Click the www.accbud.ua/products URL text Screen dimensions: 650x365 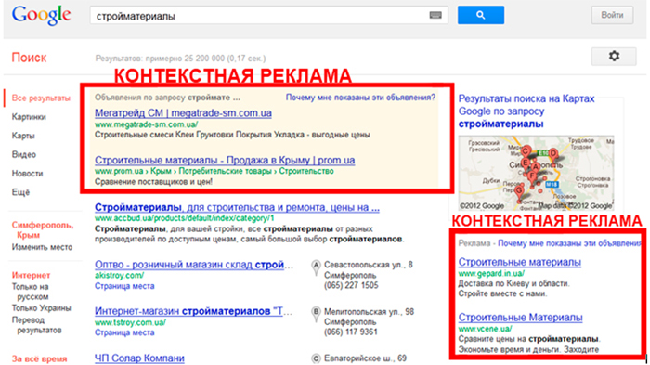pos(184,218)
